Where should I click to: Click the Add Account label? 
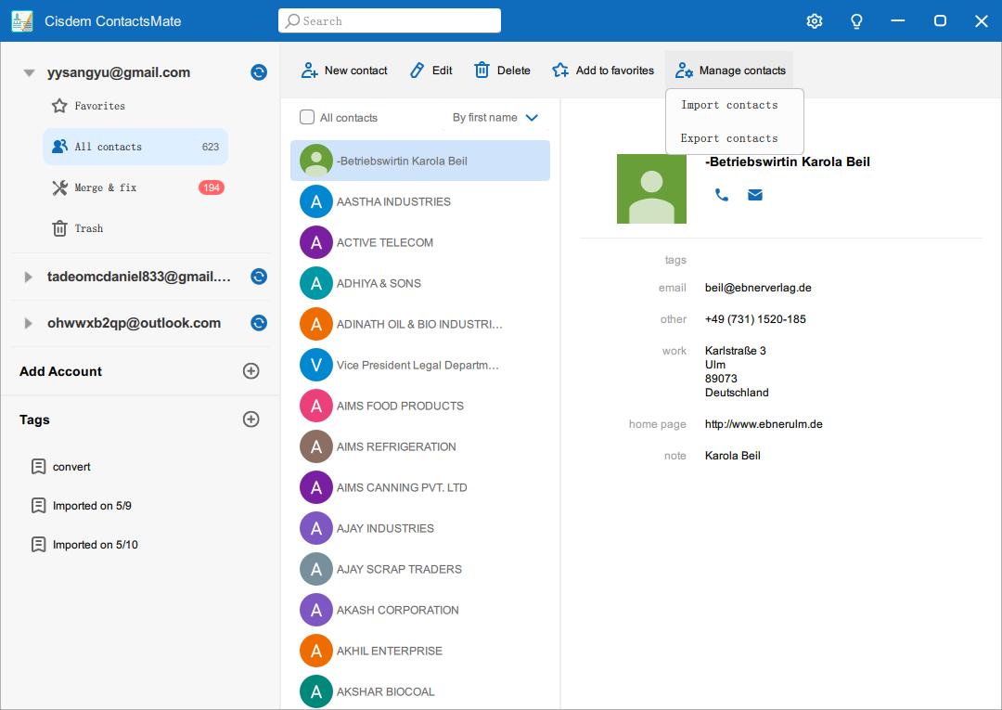60,371
